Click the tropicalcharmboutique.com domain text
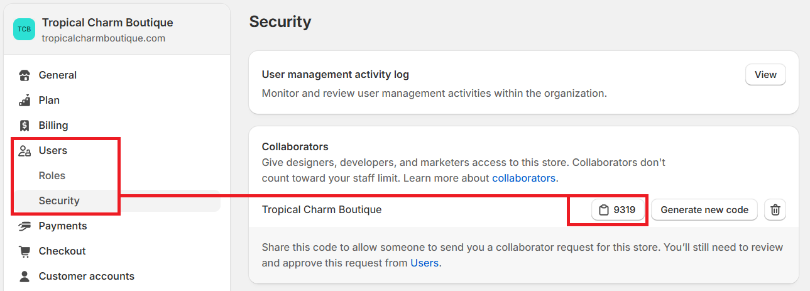This screenshot has width=810, height=291. pos(104,38)
